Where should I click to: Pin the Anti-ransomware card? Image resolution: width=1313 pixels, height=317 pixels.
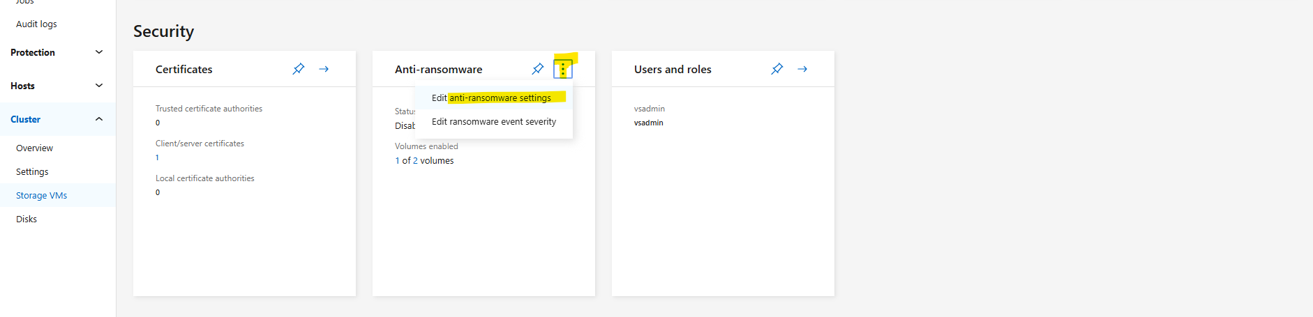click(538, 69)
